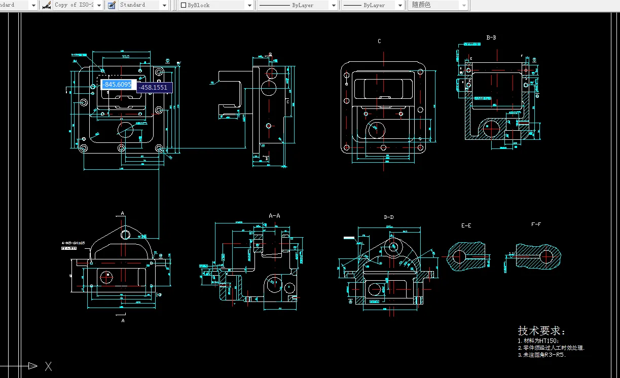Click the 'D-D' section view label

pyautogui.click(x=389, y=217)
